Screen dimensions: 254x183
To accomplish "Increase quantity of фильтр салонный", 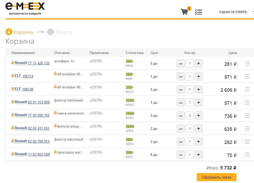I will 199,103.
